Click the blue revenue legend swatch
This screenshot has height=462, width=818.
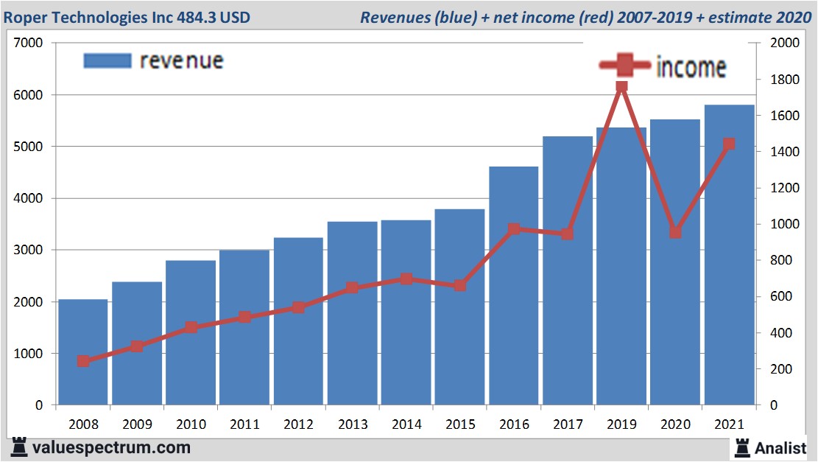point(107,60)
